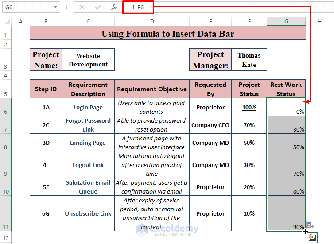Click the Step ID '6G' cell

coord(46,213)
